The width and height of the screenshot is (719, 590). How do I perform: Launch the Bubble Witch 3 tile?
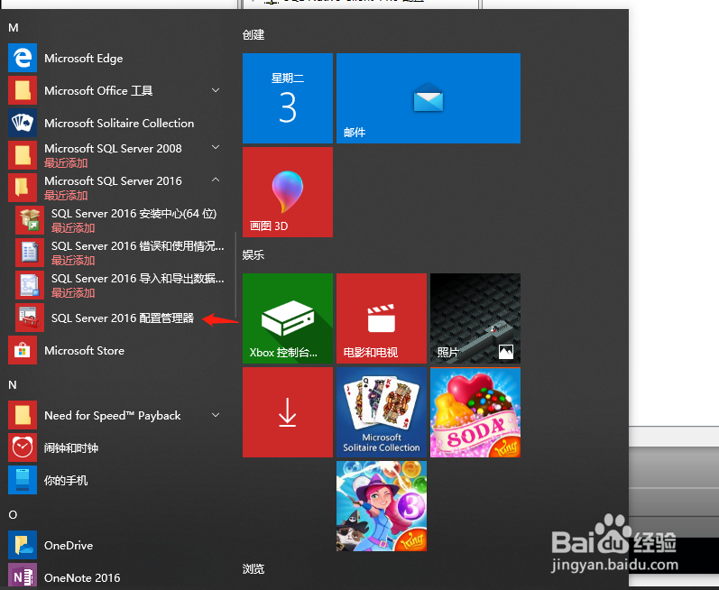pyautogui.click(x=382, y=506)
